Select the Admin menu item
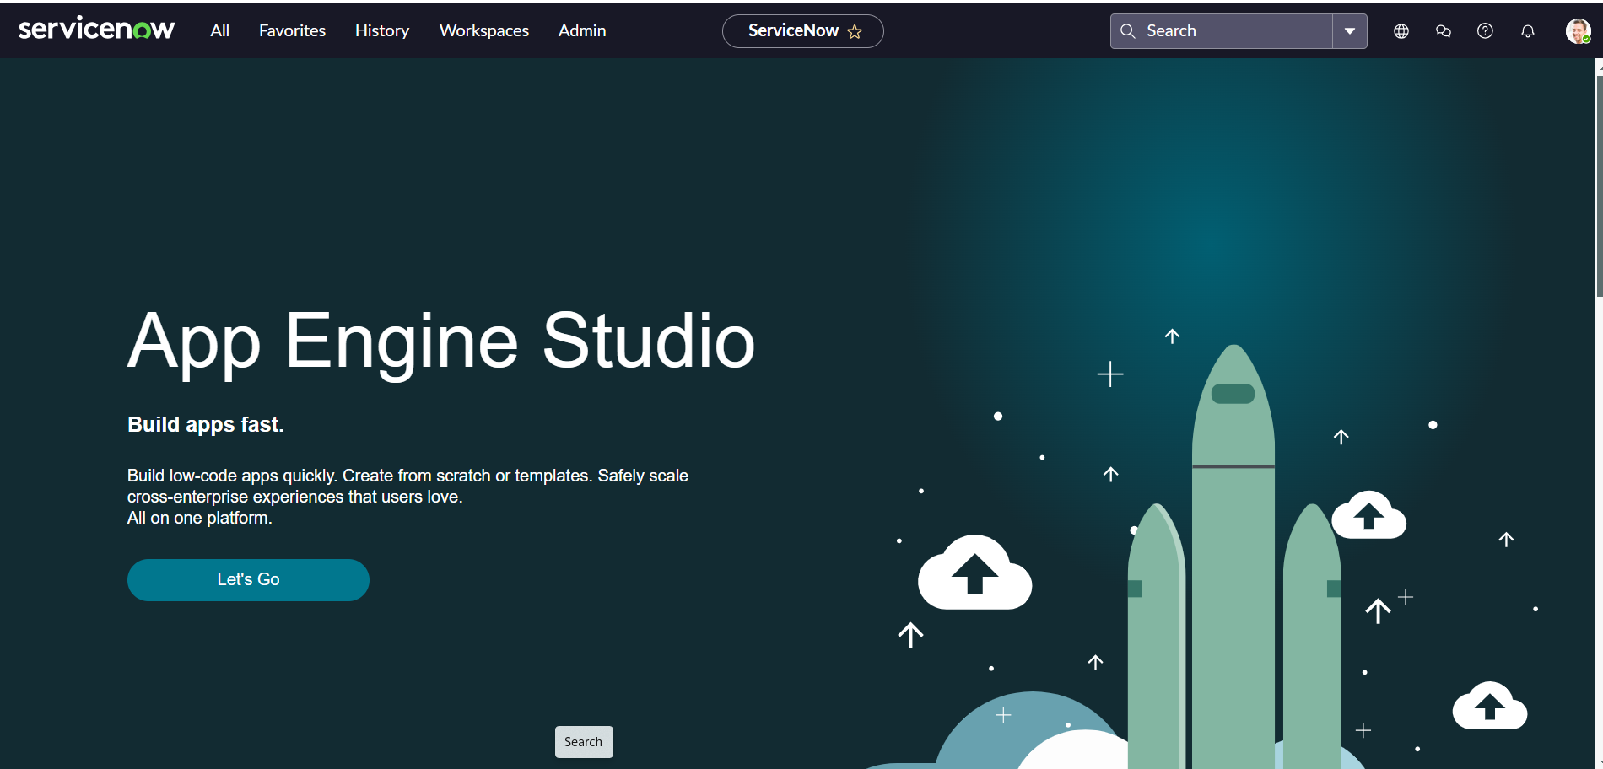The image size is (1603, 769). click(581, 30)
